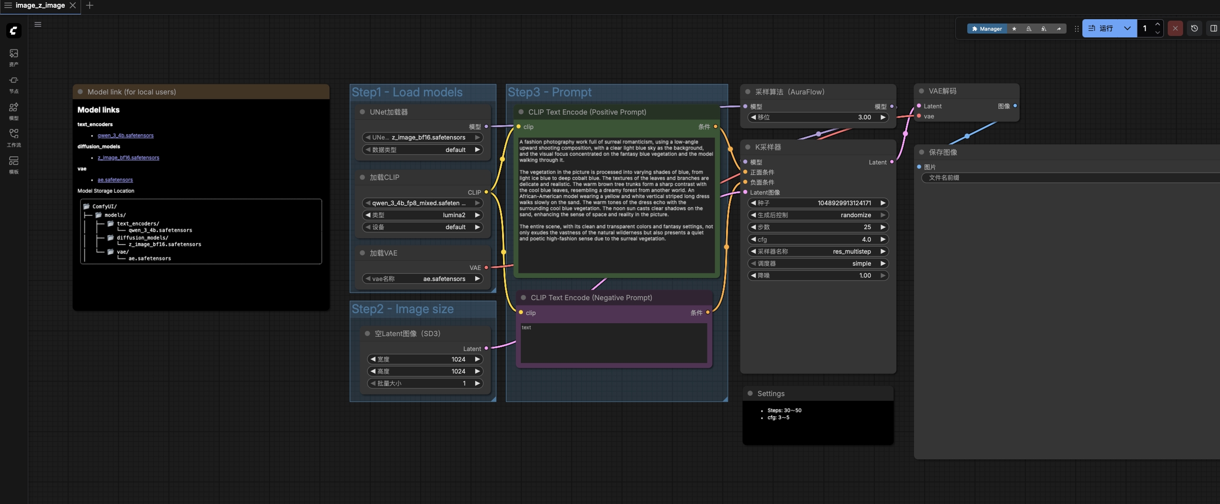
Task: Open a new workflow tab with plus
Action: (90, 5)
